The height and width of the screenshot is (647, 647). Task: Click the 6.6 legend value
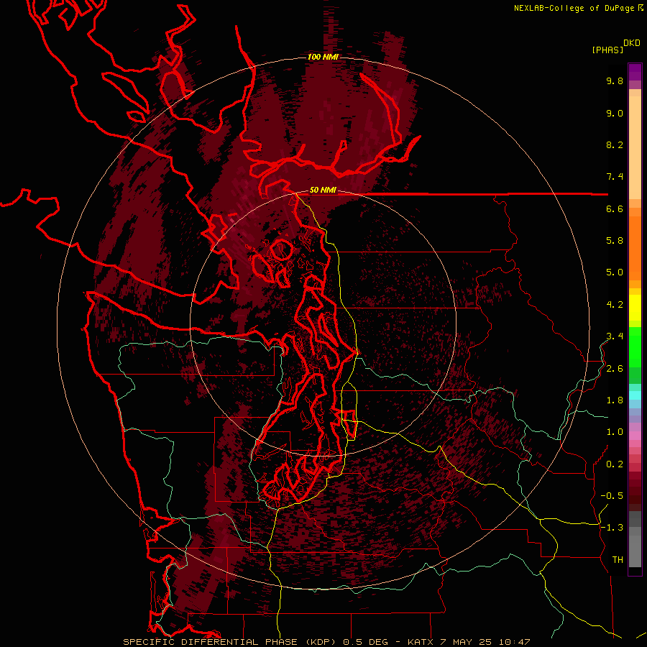coord(615,208)
